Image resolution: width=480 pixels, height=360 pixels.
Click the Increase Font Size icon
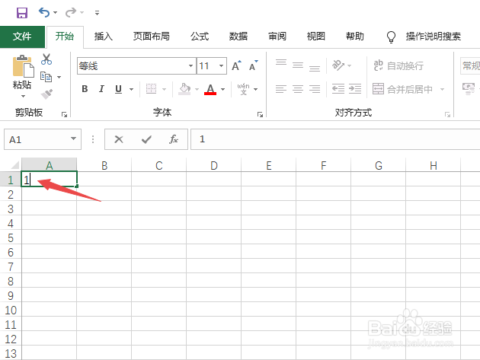[x=237, y=65]
